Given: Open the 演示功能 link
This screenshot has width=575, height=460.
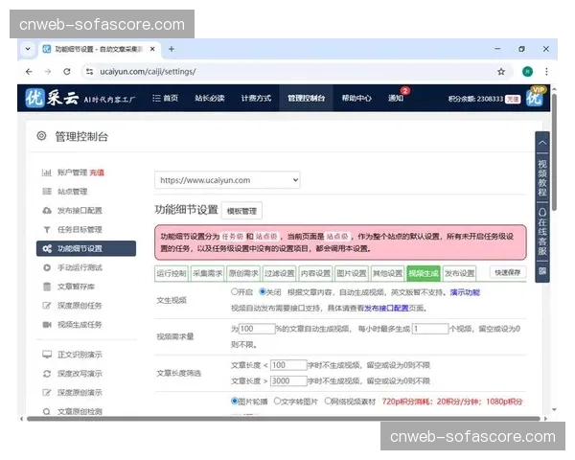Looking at the screenshot, I should [465, 292].
